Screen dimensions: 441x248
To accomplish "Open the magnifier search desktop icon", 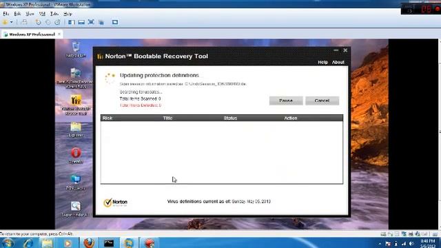I will [x=75, y=209].
